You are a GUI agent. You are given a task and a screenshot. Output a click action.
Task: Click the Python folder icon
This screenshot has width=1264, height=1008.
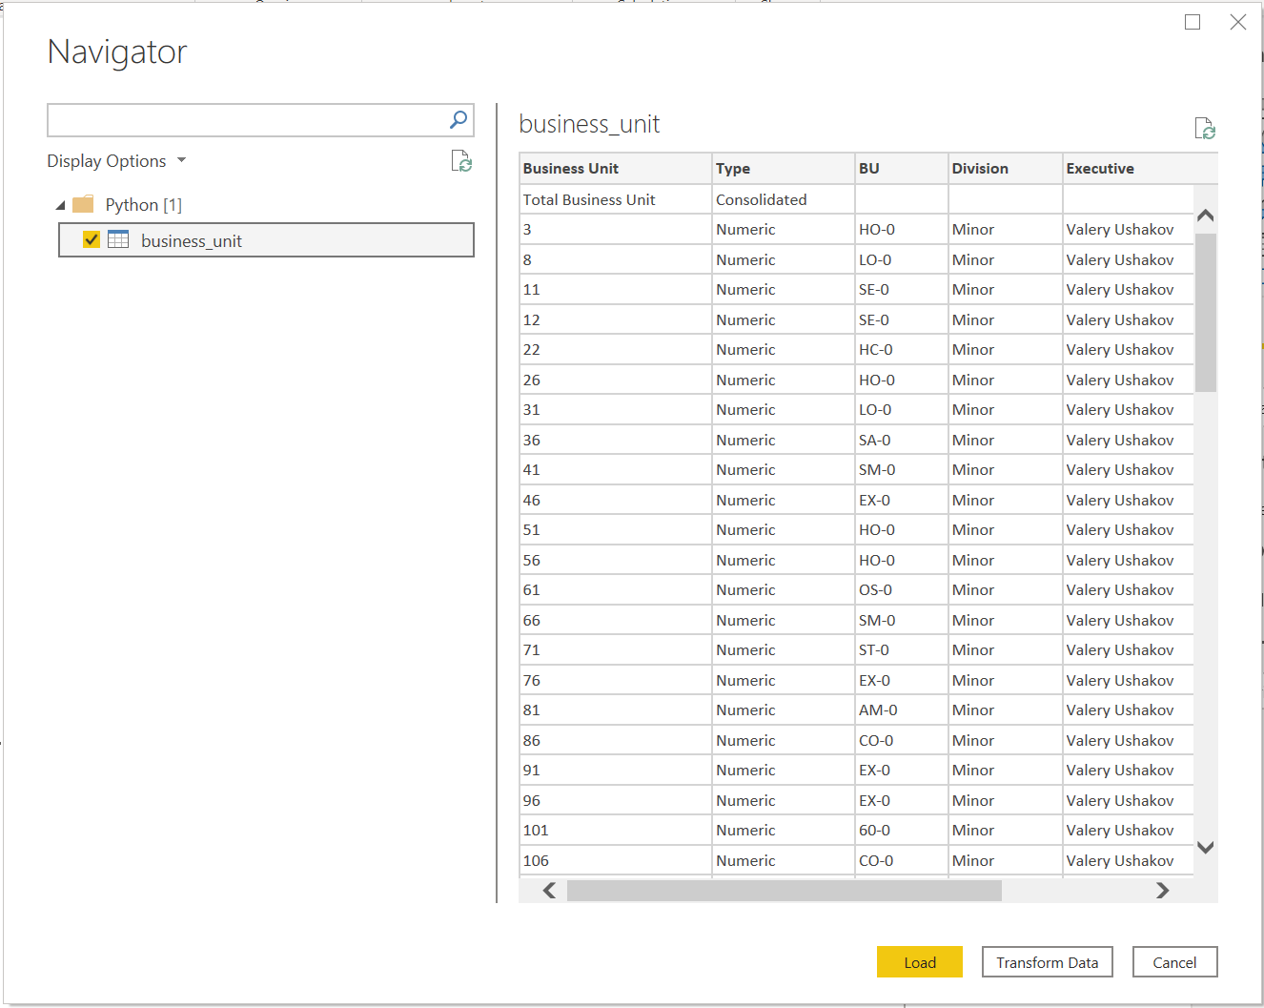[x=84, y=204]
